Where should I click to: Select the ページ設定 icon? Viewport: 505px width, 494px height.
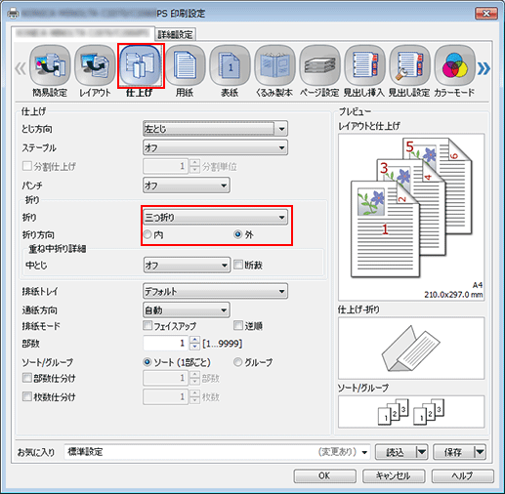click(319, 65)
